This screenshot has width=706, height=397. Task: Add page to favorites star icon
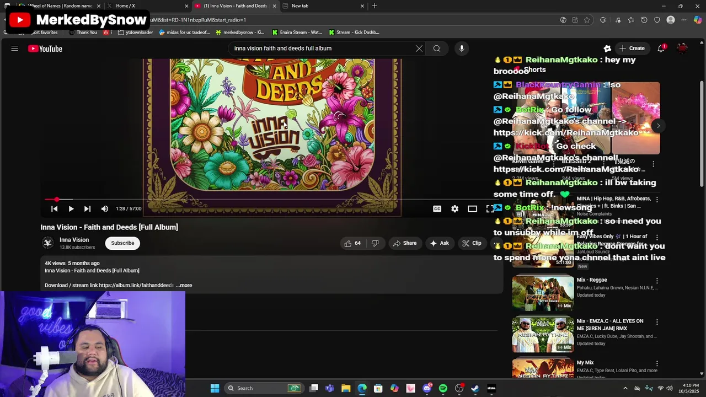pyautogui.click(x=587, y=20)
